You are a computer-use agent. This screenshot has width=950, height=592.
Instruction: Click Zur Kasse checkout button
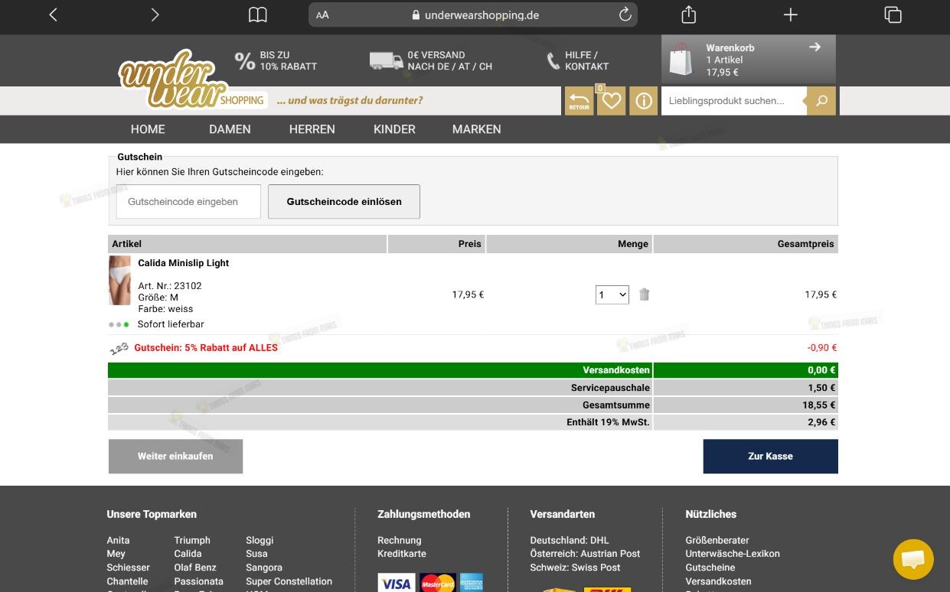770,456
